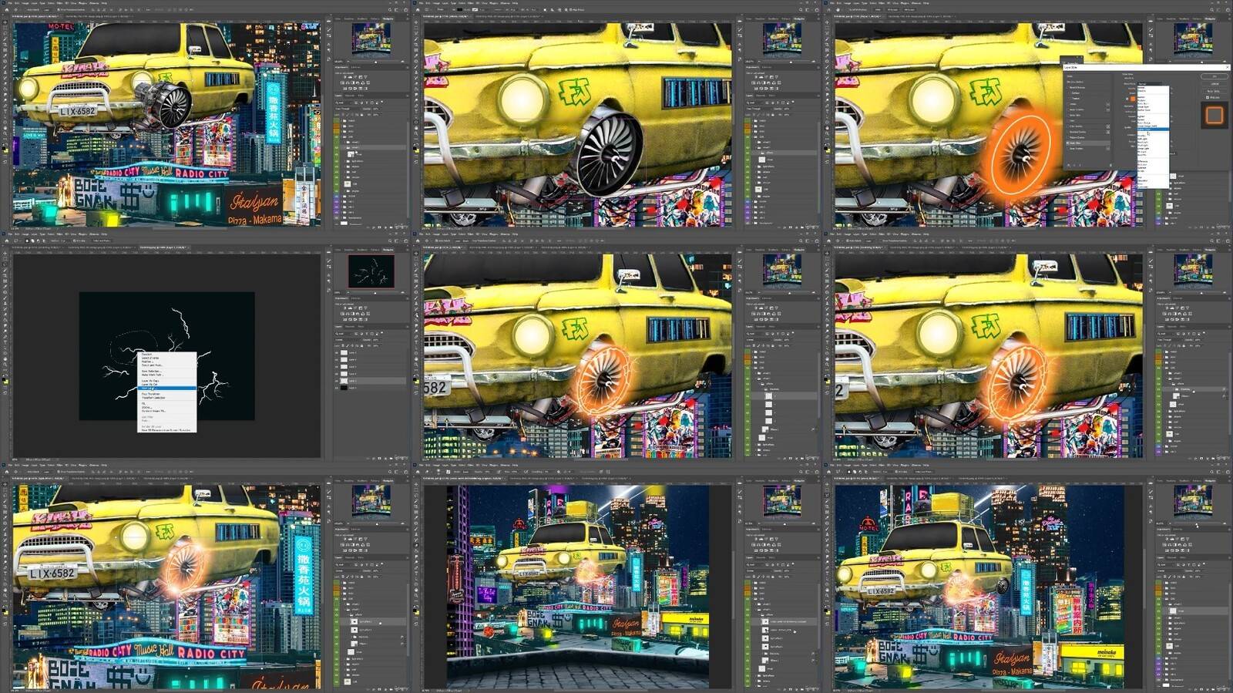1233x693 pixels.
Task: Open the Search icon in top-left window options bar
Action: coord(389,9)
